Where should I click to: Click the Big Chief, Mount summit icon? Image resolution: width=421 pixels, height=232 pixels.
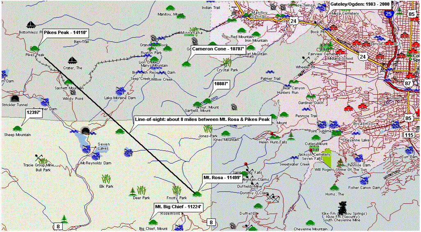coord(153,222)
